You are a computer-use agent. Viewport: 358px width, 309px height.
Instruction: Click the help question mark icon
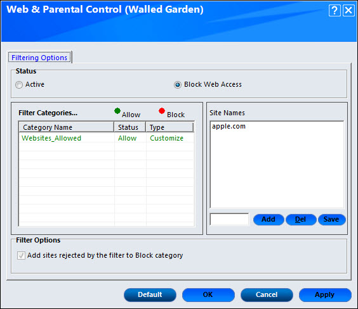coord(335,11)
